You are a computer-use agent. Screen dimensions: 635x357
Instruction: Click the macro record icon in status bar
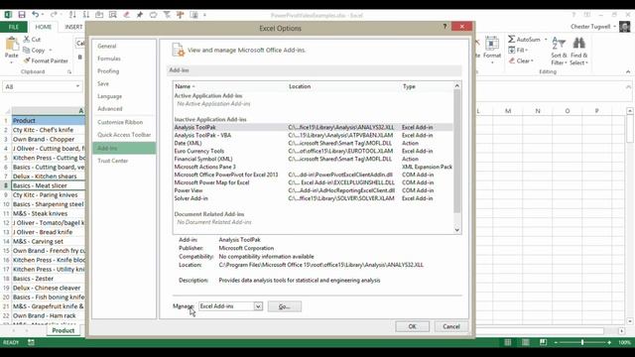pos(31,342)
